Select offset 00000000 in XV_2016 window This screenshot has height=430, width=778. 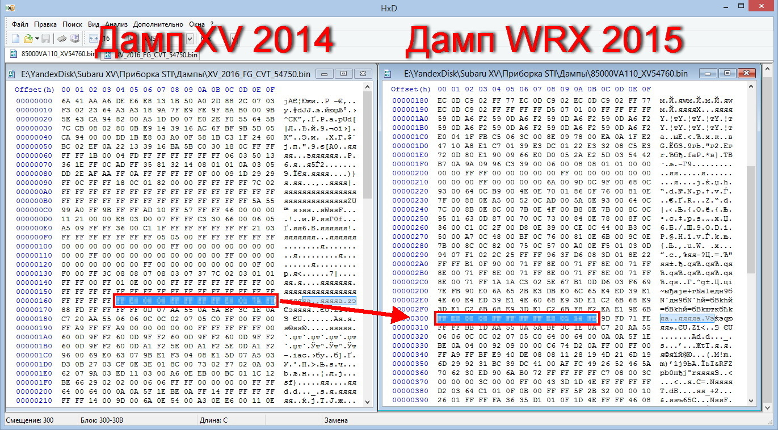(34, 101)
